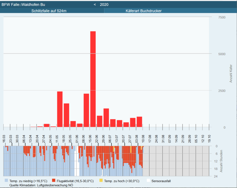This screenshot has width=237, height=188.
Task: Click the red bar starting at 29.06
Action: (x=106, y=118)
